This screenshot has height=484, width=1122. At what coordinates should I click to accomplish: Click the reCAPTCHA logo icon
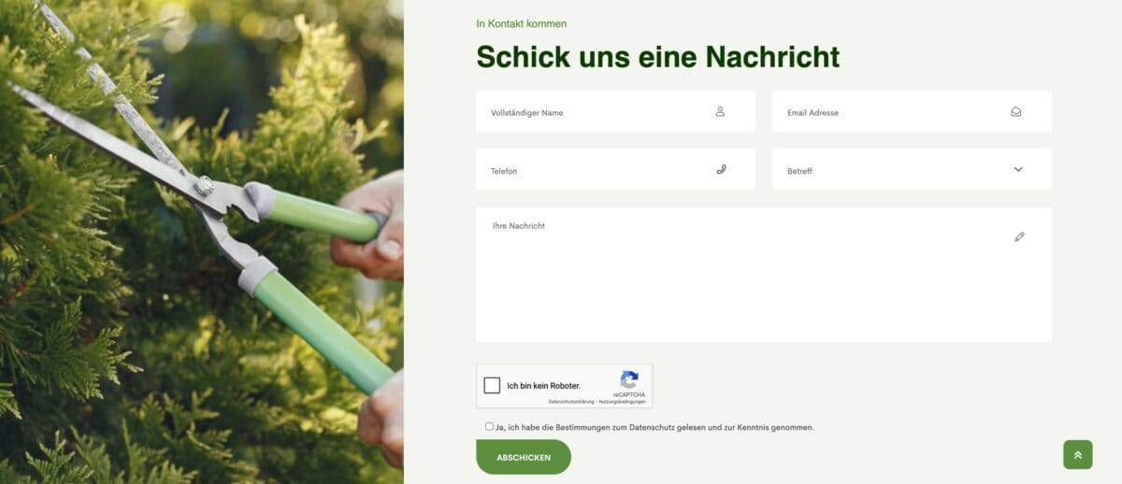tap(629, 379)
